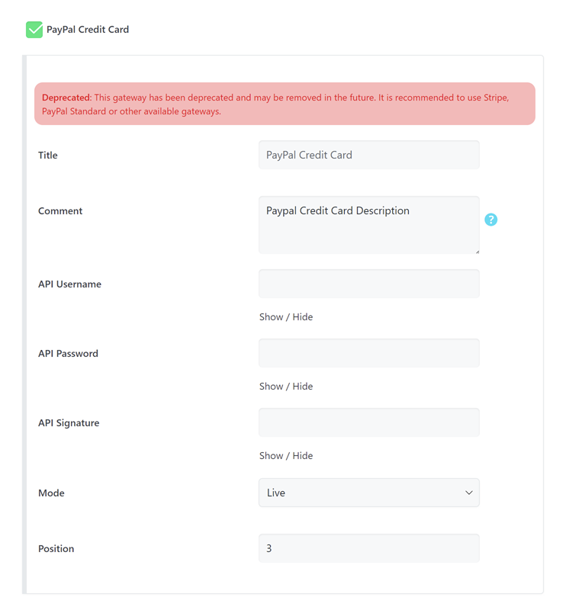The image size is (569, 610).
Task: Click the PayPal Credit Card heading label
Action: point(88,30)
